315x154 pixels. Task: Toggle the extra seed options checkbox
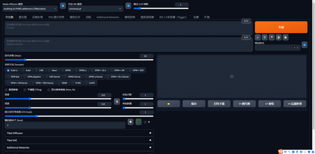(145, 122)
